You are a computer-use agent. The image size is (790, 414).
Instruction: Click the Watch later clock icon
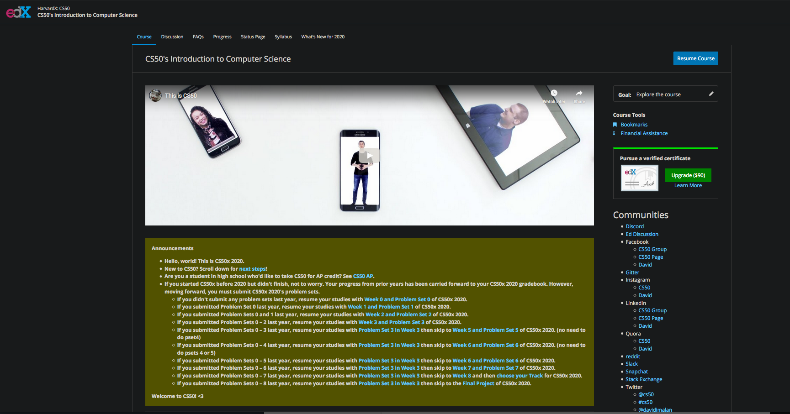click(x=554, y=93)
